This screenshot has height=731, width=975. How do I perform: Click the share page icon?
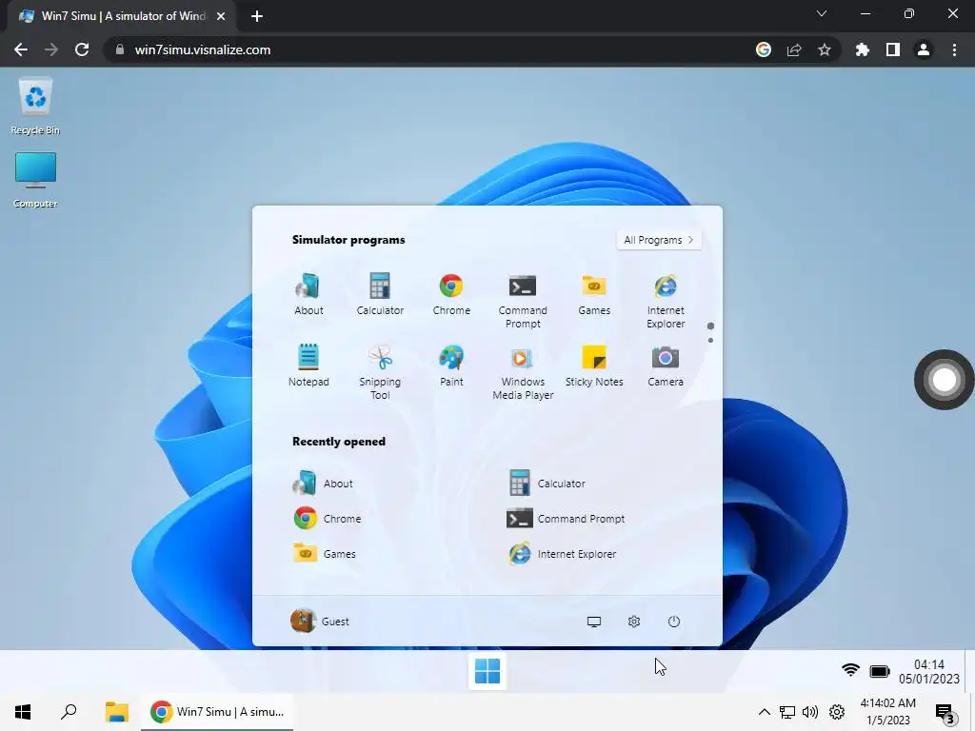pyautogui.click(x=794, y=49)
